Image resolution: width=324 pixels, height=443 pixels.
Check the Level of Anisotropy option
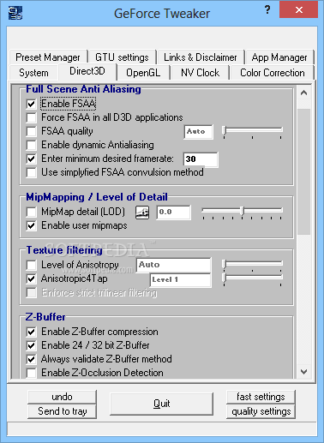pos(31,265)
